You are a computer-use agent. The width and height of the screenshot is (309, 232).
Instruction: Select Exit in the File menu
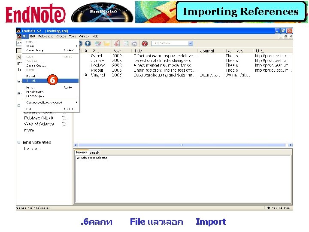[x=50, y=109]
